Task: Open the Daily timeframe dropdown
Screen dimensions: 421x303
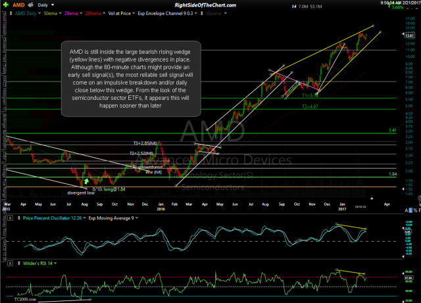Action: point(53,5)
